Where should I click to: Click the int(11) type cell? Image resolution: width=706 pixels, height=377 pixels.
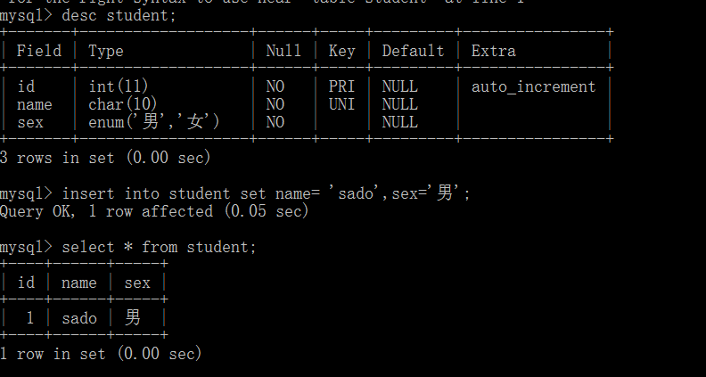(x=119, y=86)
